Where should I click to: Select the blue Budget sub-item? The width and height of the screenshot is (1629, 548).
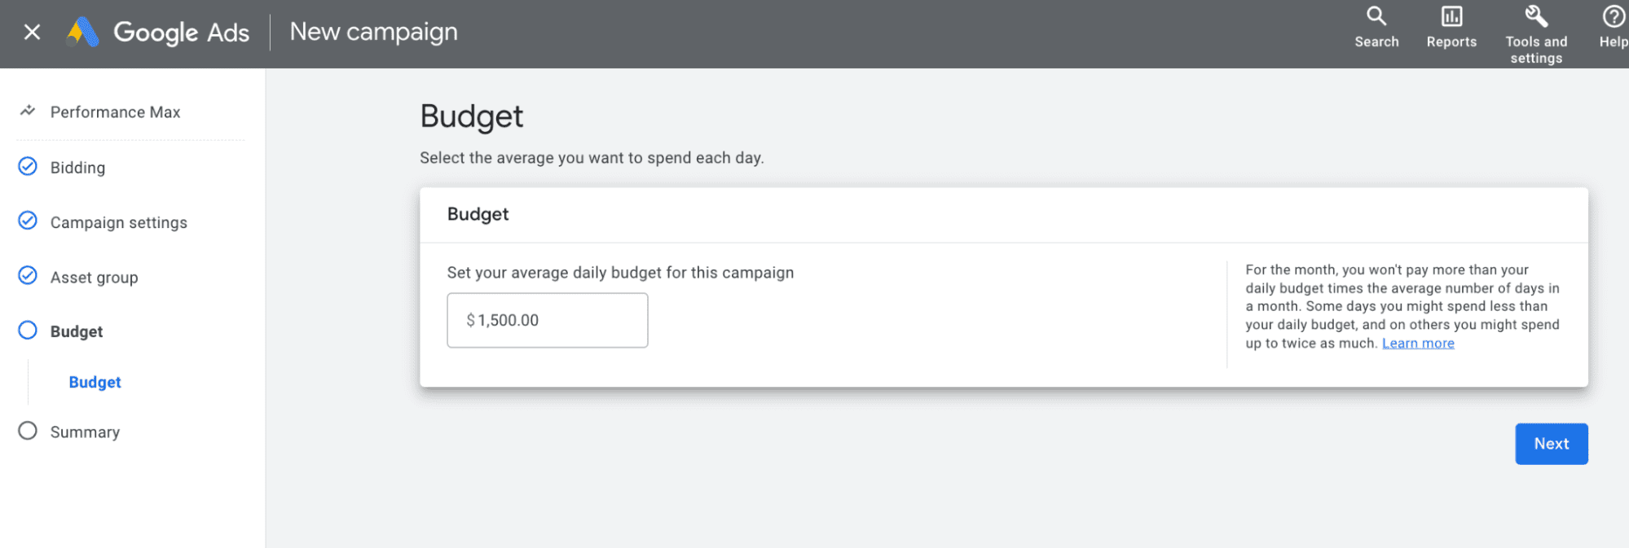click(95, 382)
